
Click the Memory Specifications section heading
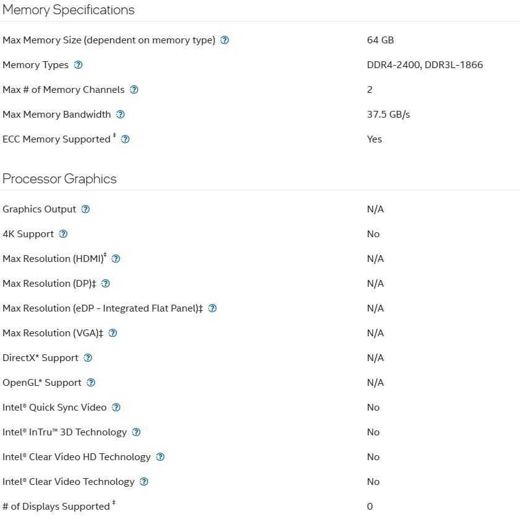[69, 10]
